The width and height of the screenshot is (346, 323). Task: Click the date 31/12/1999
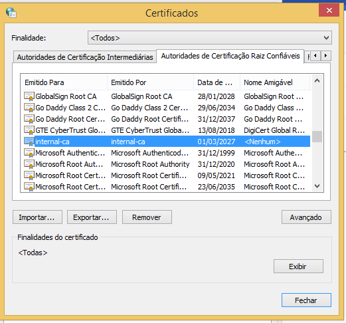tap(216, 153)
